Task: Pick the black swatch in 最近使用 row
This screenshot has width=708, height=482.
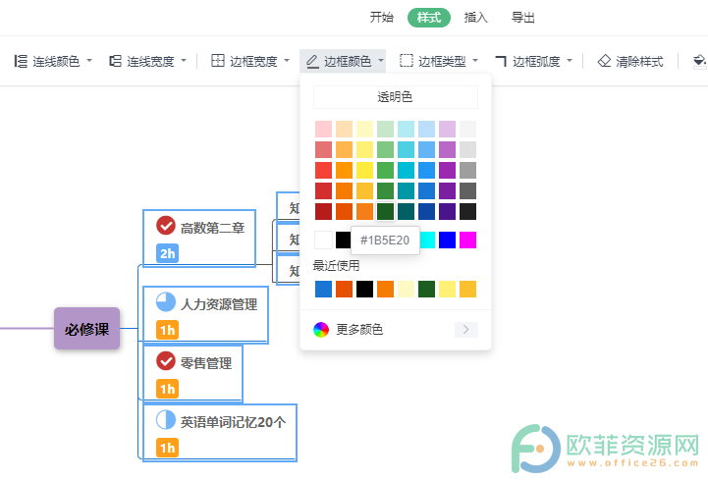Action: (364, 290)
